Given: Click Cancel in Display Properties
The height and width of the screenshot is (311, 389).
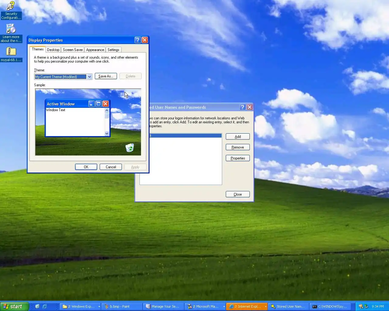Looking at the screenshot, I should 111,167.
